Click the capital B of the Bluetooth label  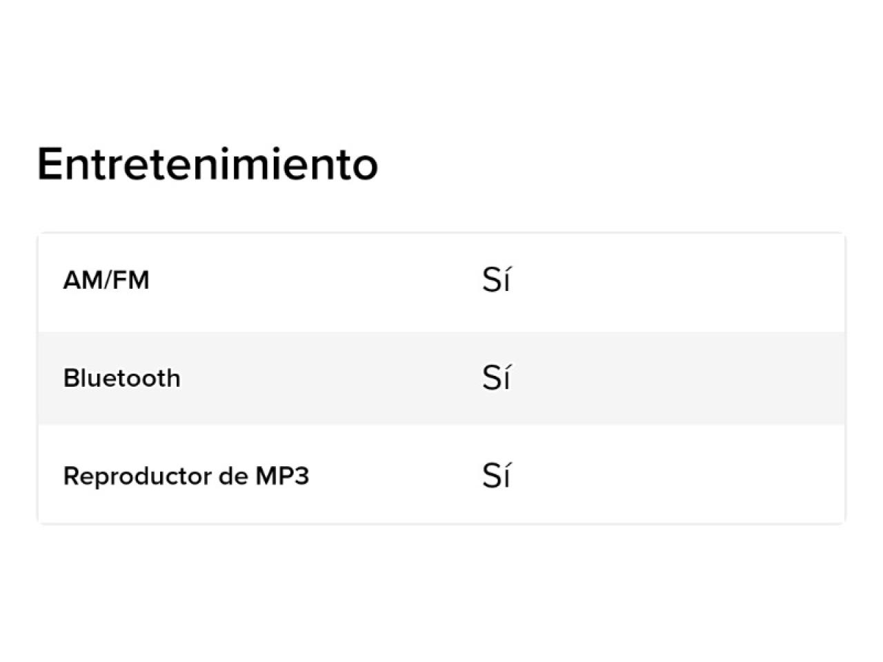[71, 378]
